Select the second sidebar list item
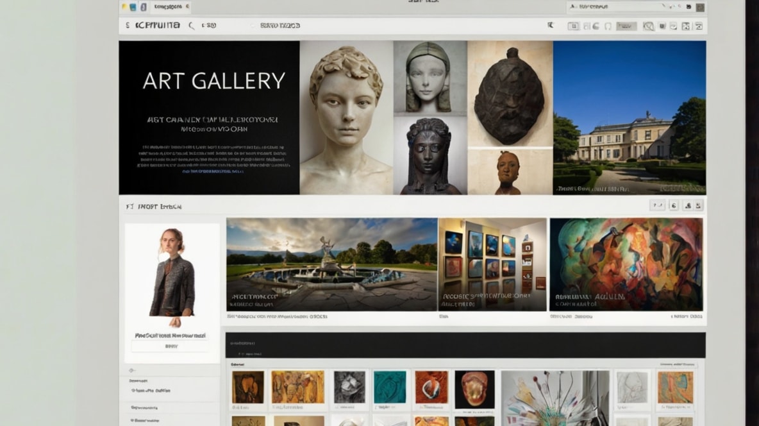The image size is (759, 426). pos(151,390)
